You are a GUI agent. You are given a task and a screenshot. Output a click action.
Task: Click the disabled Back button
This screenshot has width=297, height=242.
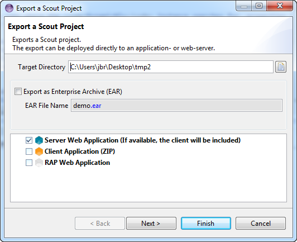point(100,223)
